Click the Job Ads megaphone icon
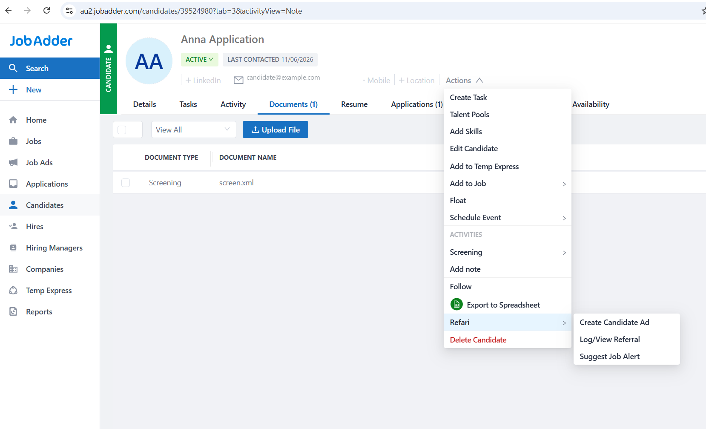Screen dimensions: 706x429 coord(13,163)
